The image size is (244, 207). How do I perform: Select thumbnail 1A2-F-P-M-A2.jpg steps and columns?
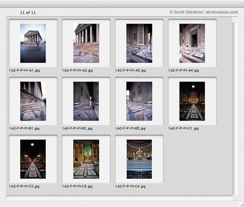(x=86, y=43)
